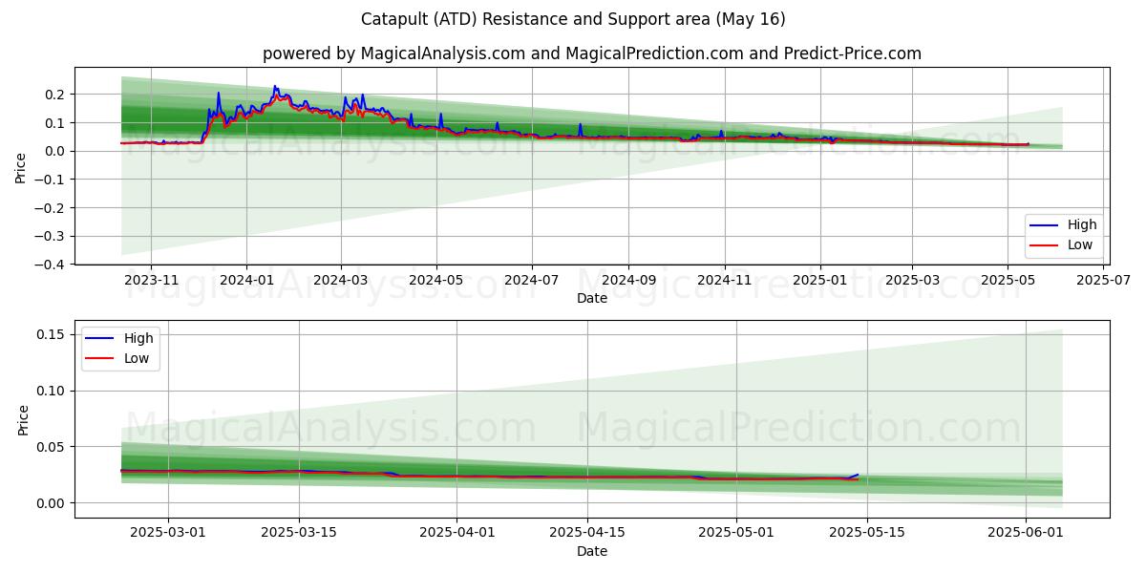Click the '0.2' price tick on upper chart
This screenshot has height=573, width=1146.
56,95
